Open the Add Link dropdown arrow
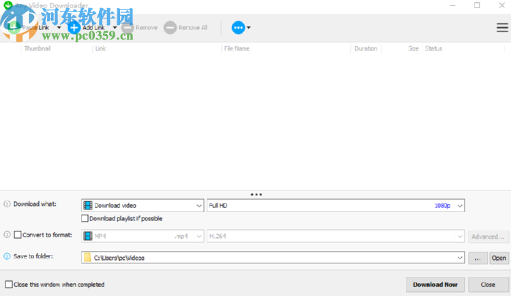The image size is (511, 296). point(115,28)
